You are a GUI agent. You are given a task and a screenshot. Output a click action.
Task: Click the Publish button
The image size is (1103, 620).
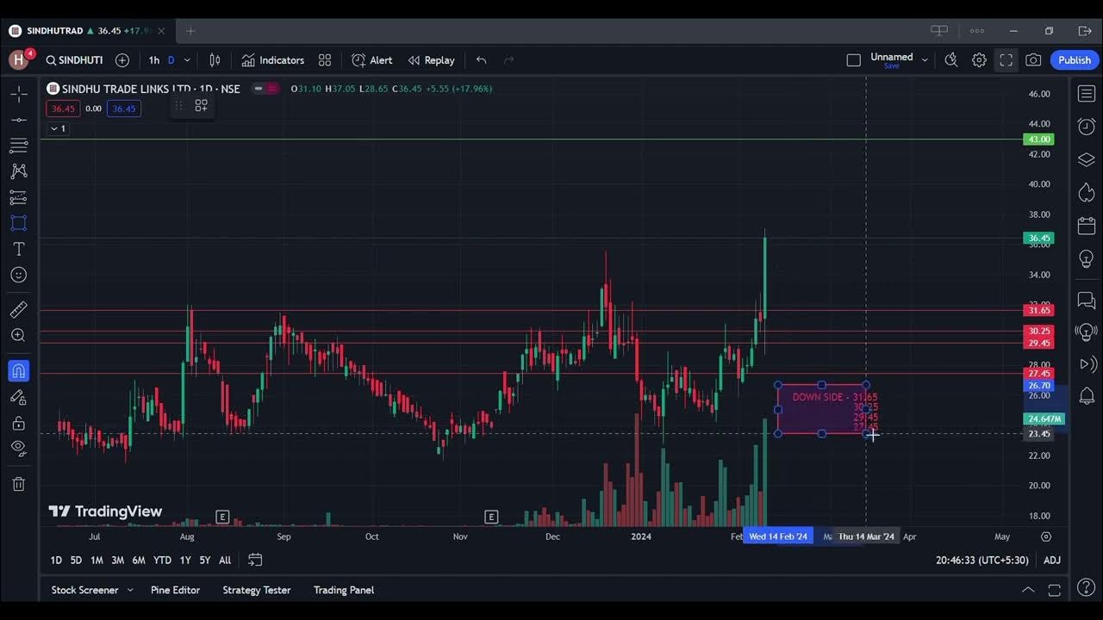click(x=1075, y=60)
